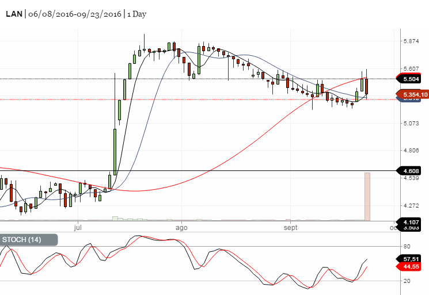Click the sept label on time axis
Image resolution: width=429 pixels, height=295 pixels.
290,228
